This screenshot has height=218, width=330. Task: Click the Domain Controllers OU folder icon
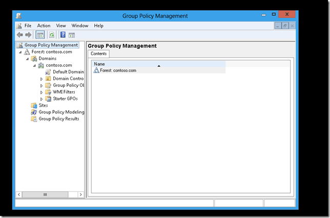pyautogui.click(x=48, y=79)
